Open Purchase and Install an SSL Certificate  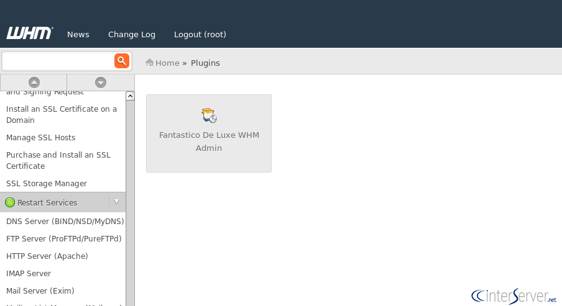[58, 160]
